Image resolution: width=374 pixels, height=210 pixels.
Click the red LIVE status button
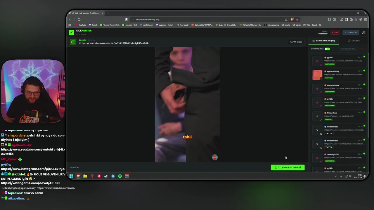pos(335,32)
